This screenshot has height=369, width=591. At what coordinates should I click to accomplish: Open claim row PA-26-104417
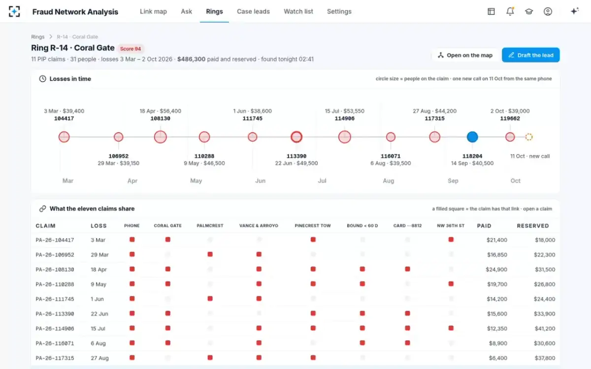coord(295,240)
